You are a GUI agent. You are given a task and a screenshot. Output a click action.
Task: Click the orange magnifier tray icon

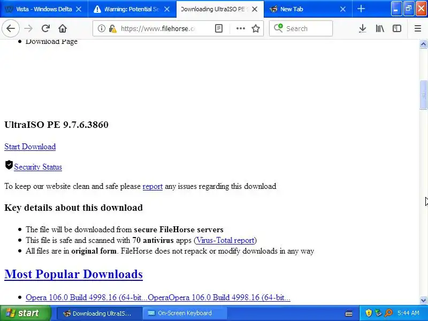pos(388,313)
